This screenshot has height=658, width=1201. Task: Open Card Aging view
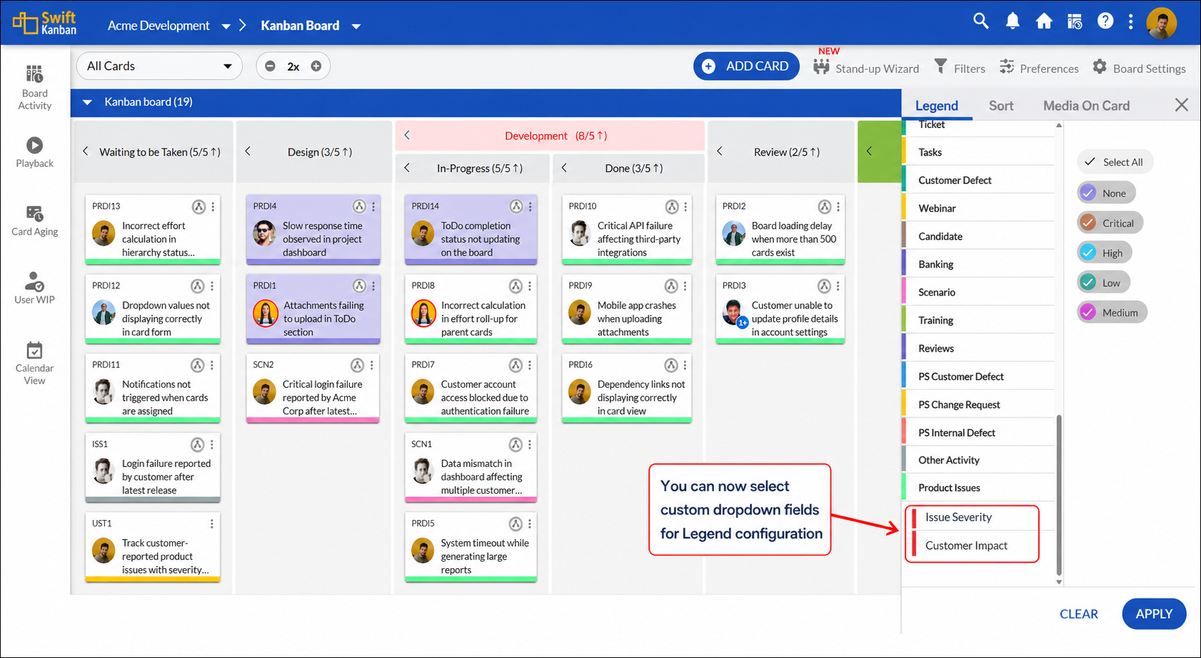pyautogui.click(x=35, y=221)
